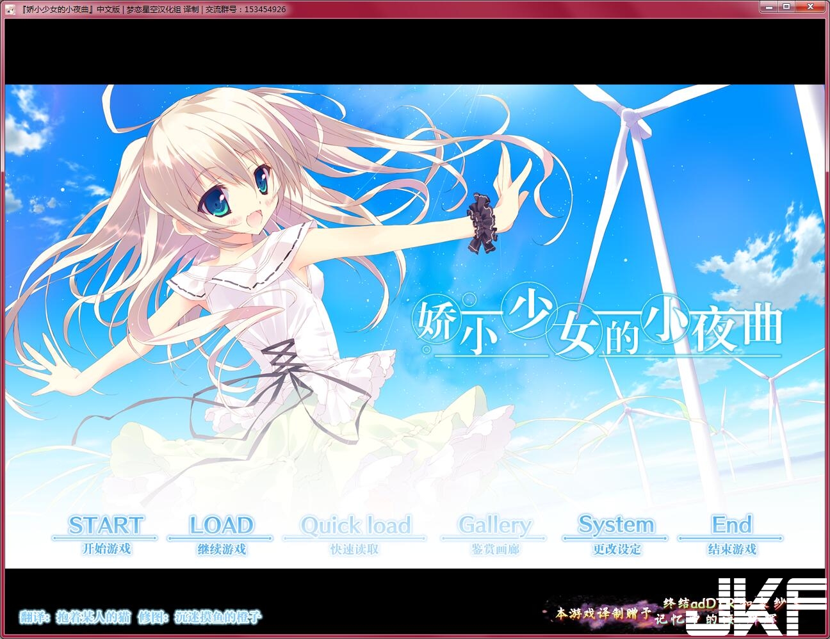This screenshot has width=830, height=639.
Task: Minimize the game window
Action: click(x=770, y=6)
